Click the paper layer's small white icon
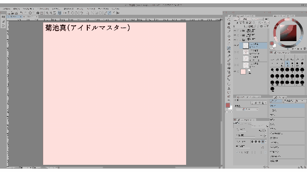The image size is (307, 172). pyautogui.click(x=249, y=70)
